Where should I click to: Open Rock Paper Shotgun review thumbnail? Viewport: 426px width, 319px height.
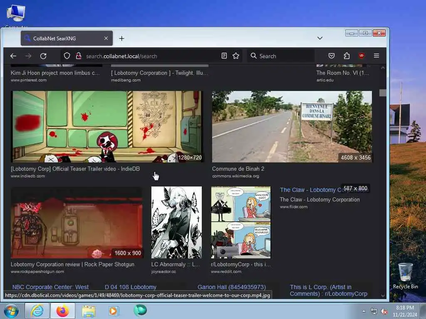pyautogui.click(x=77, y=223)
